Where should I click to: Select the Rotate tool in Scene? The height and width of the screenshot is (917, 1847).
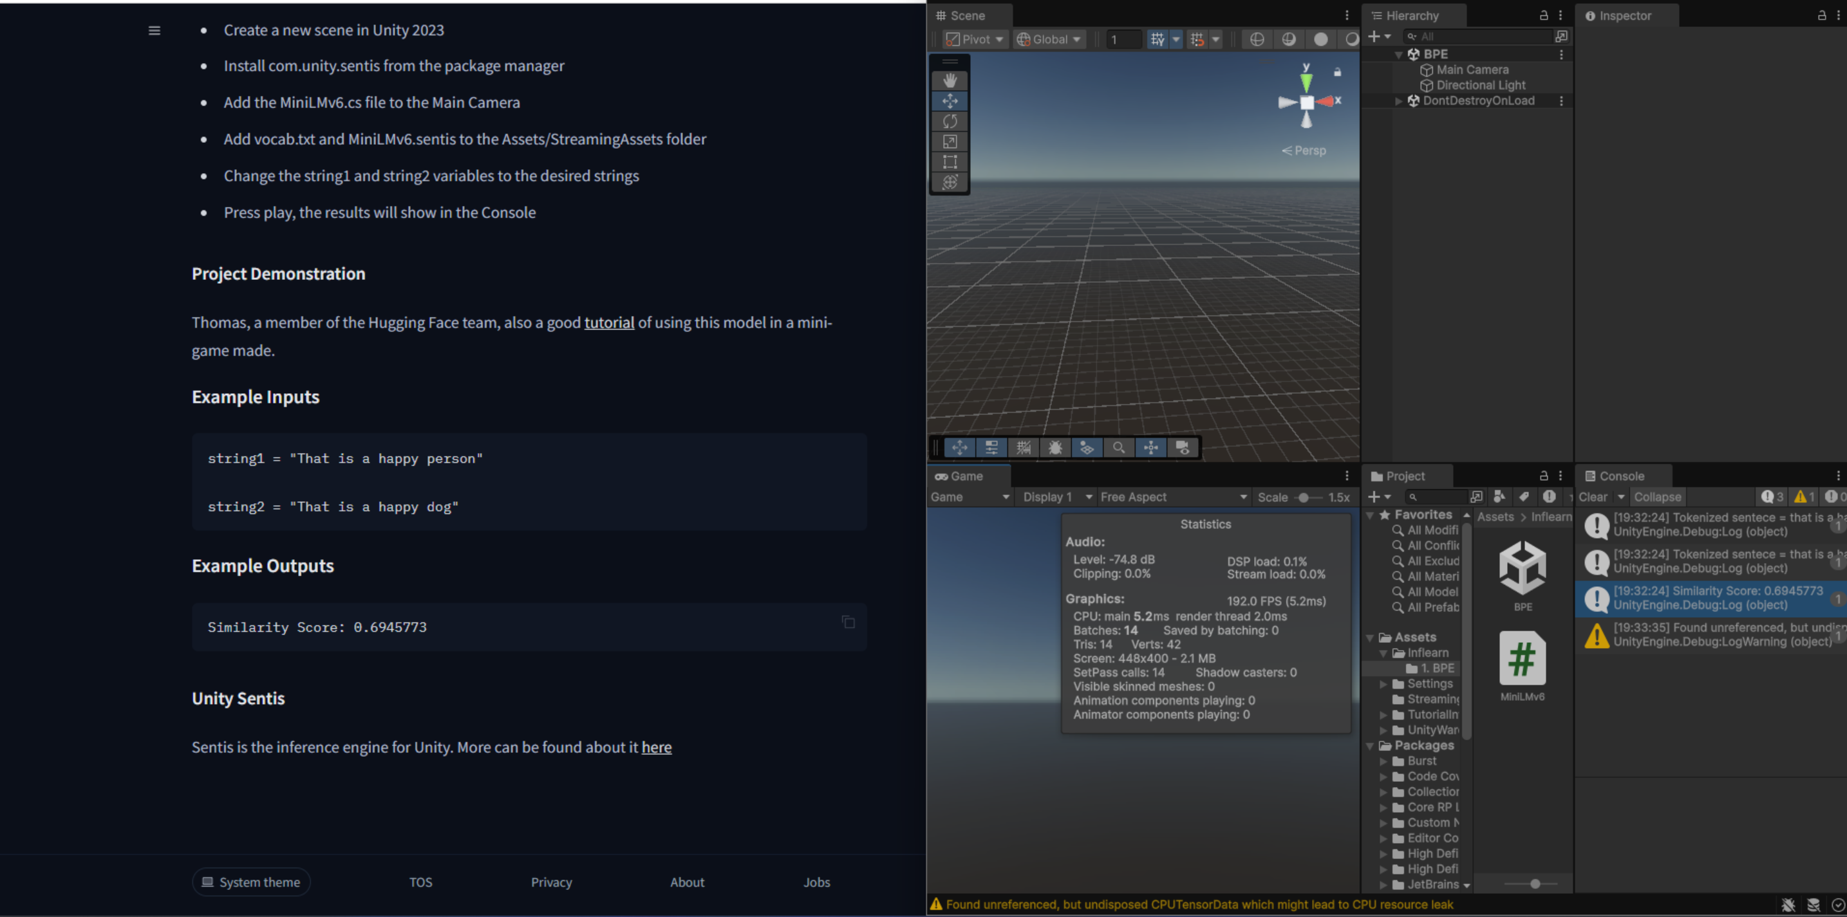(x=950, y=121)
